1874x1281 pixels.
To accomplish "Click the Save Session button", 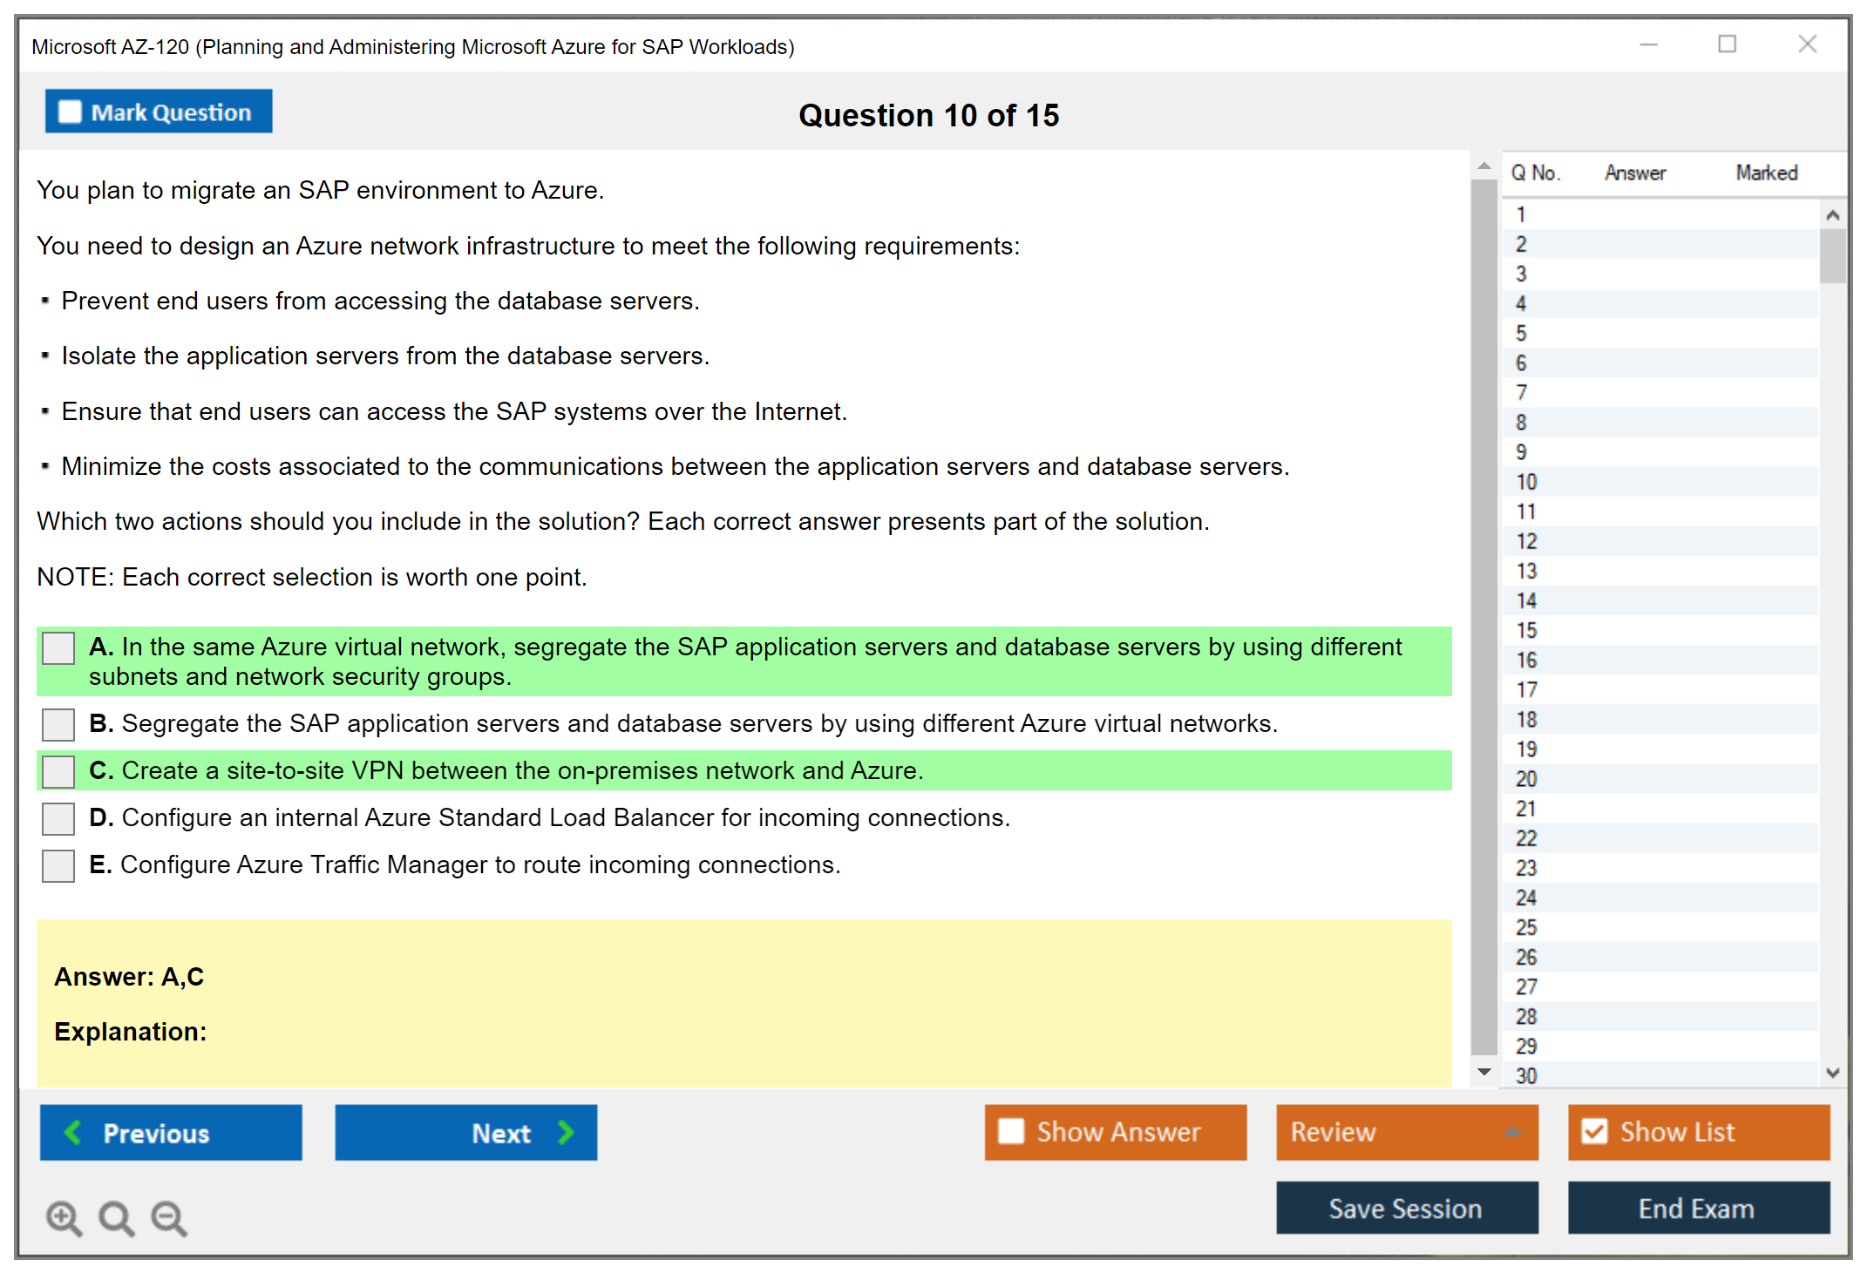I will coord(1406,1208).
